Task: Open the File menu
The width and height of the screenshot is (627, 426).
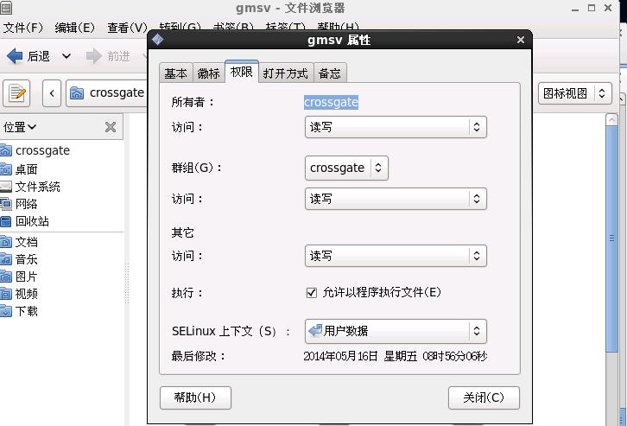Action: pyautogui.click(x=23, y=28)
